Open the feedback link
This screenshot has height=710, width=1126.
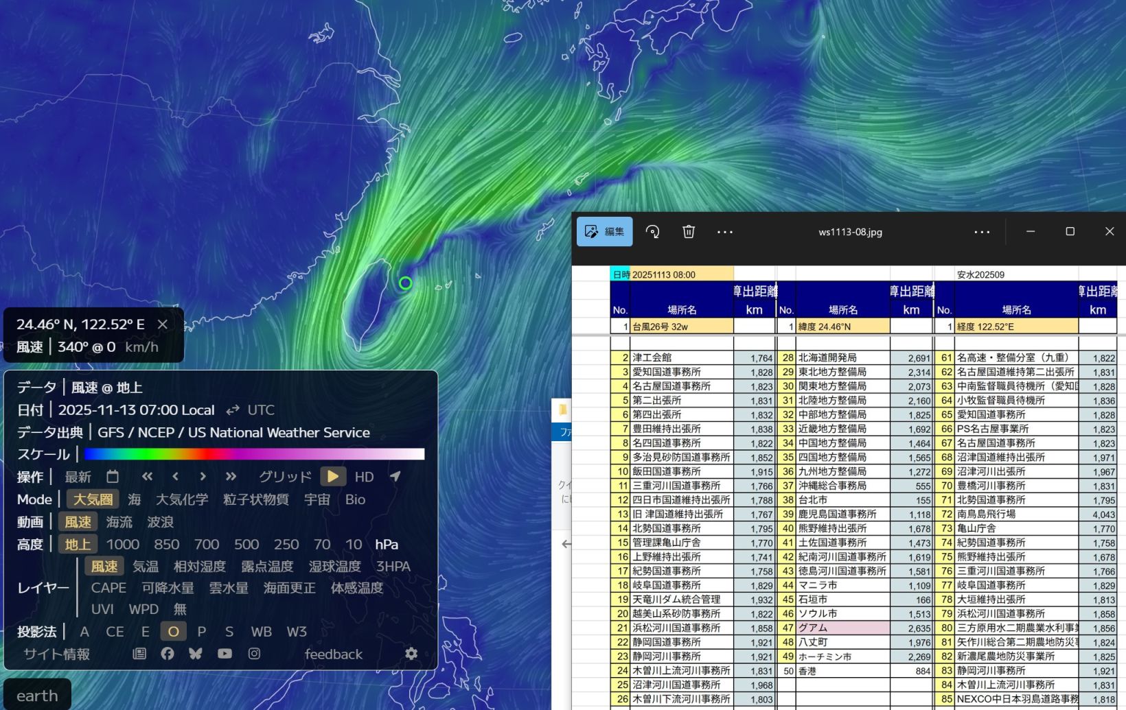point(333,654)
